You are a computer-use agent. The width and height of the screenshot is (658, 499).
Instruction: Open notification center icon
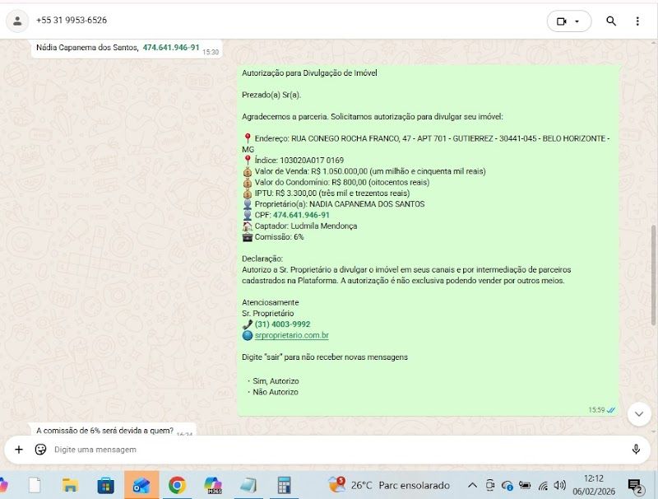point(635,487)
